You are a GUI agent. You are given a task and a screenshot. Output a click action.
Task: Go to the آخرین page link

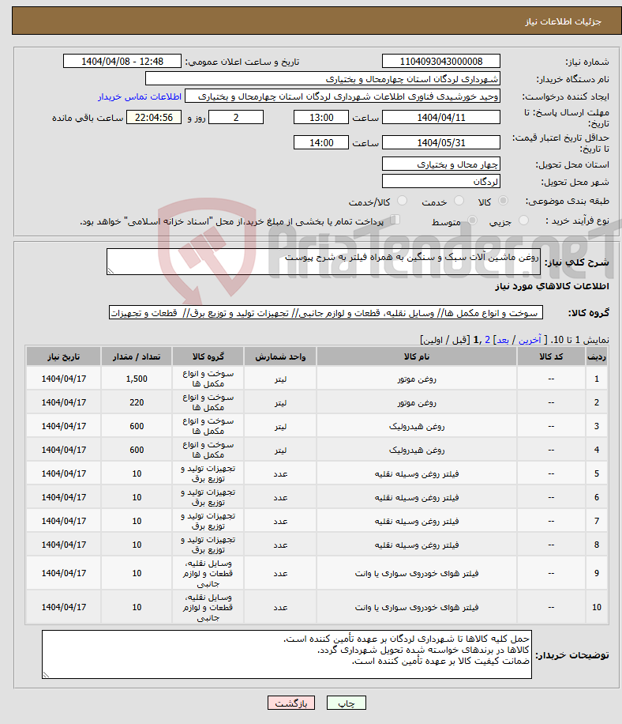pyautogui.click(x=530, y=341)
